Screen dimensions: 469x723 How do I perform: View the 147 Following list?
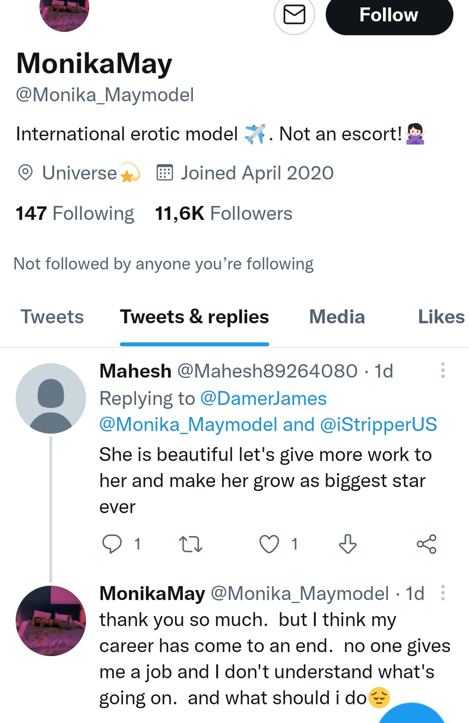(75, 213)
